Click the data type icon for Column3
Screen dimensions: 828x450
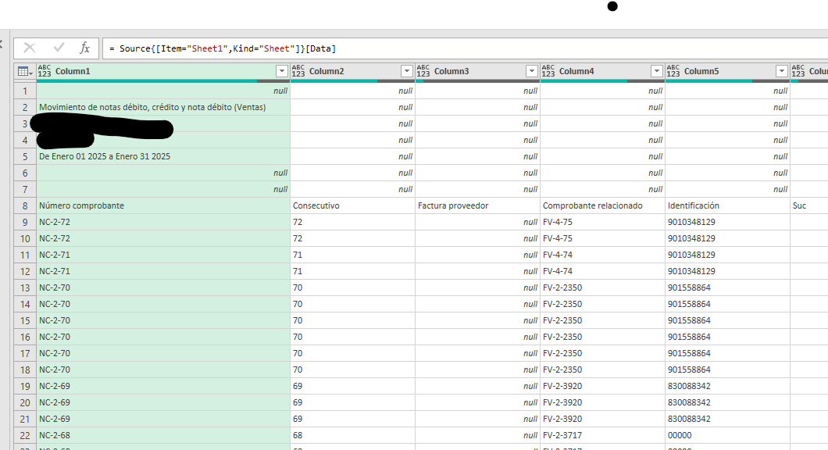tap(423, 71)
